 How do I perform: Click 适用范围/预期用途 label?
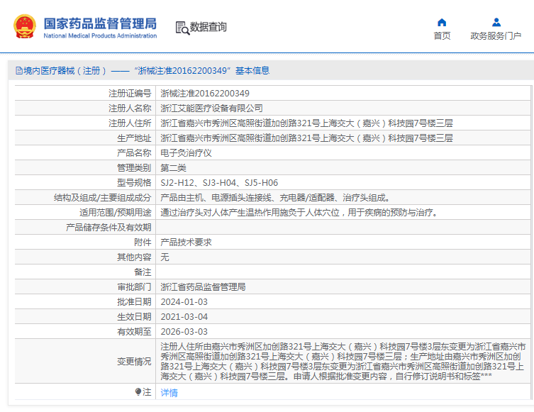[x=116, y=213]
